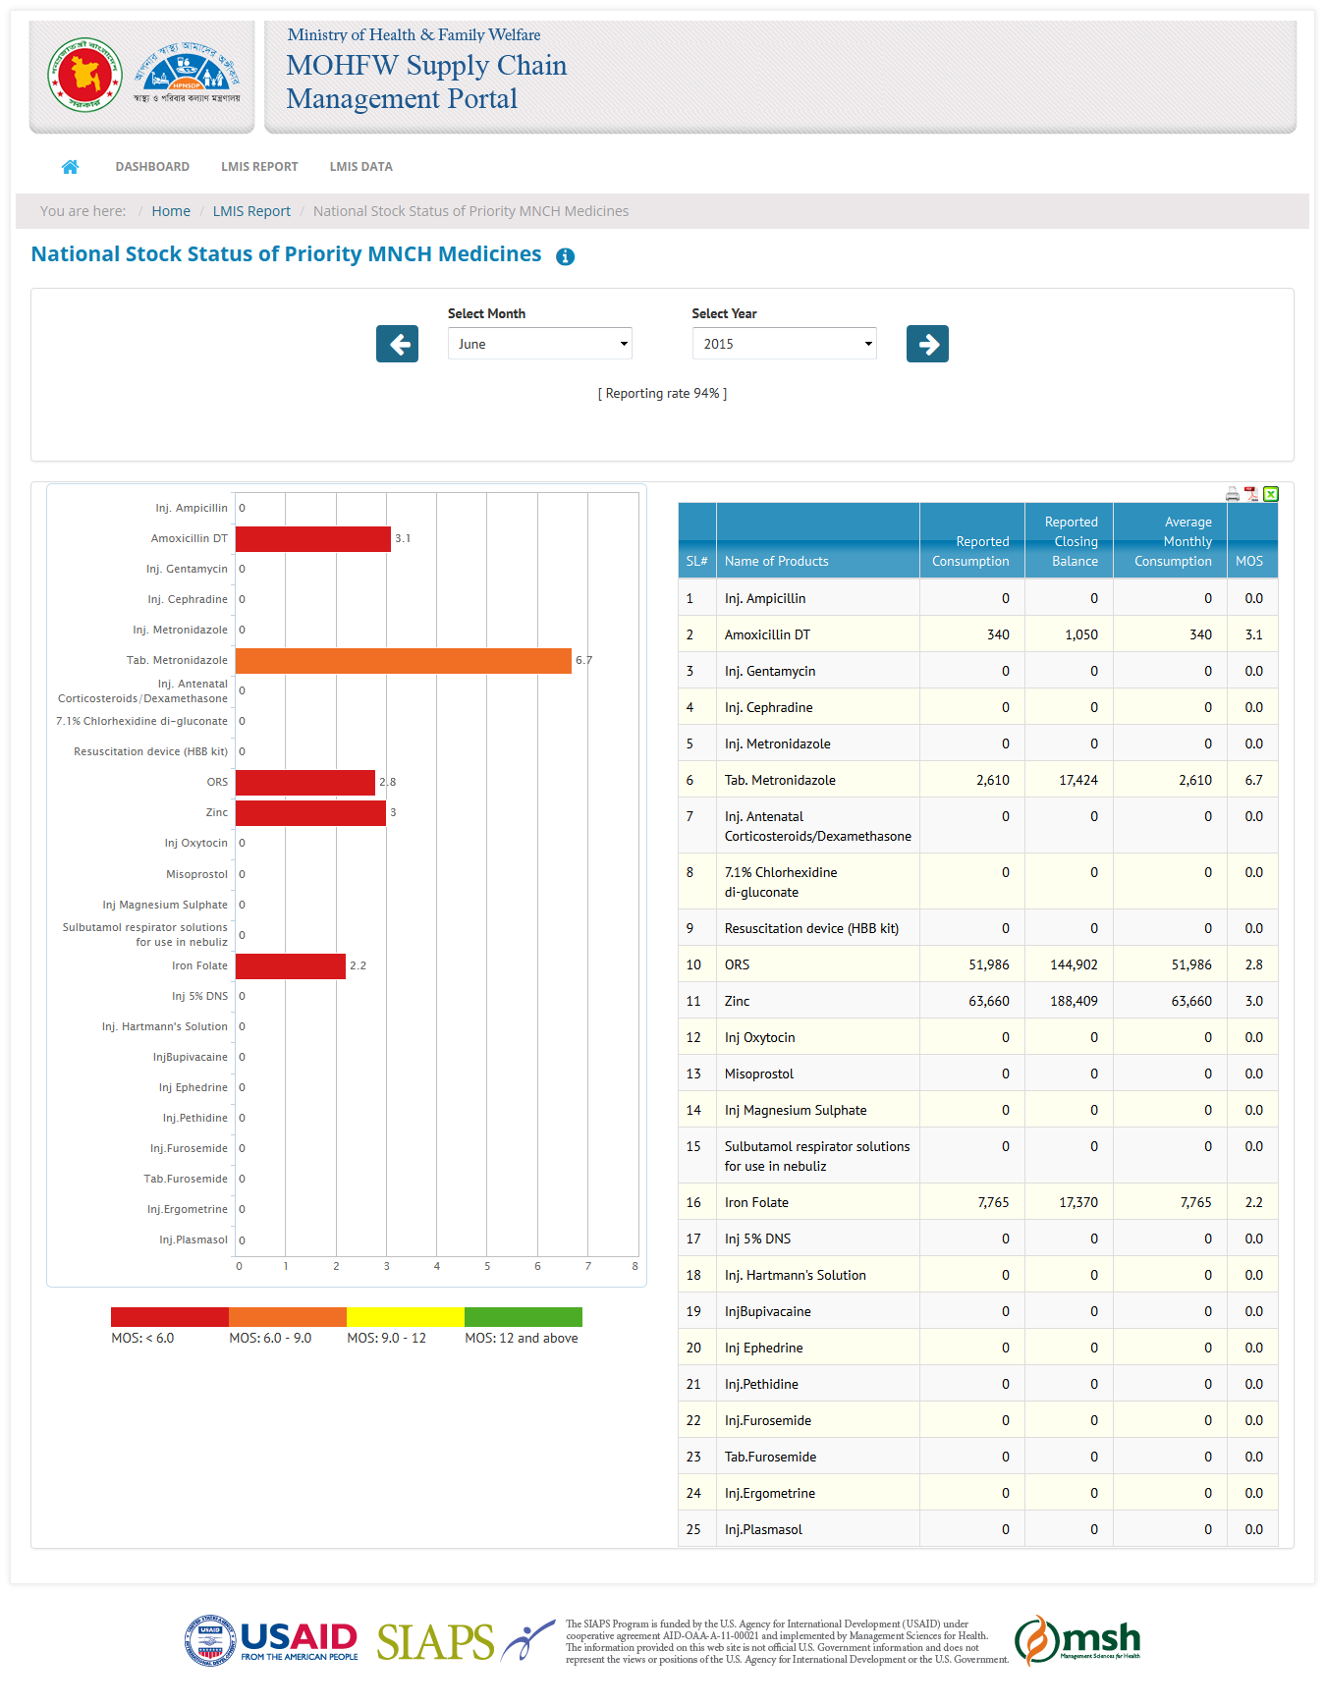The width and height of the screenshot is (1325, 1707).
Task: Click the info icon beside page title
Action: tap(565, 257)
